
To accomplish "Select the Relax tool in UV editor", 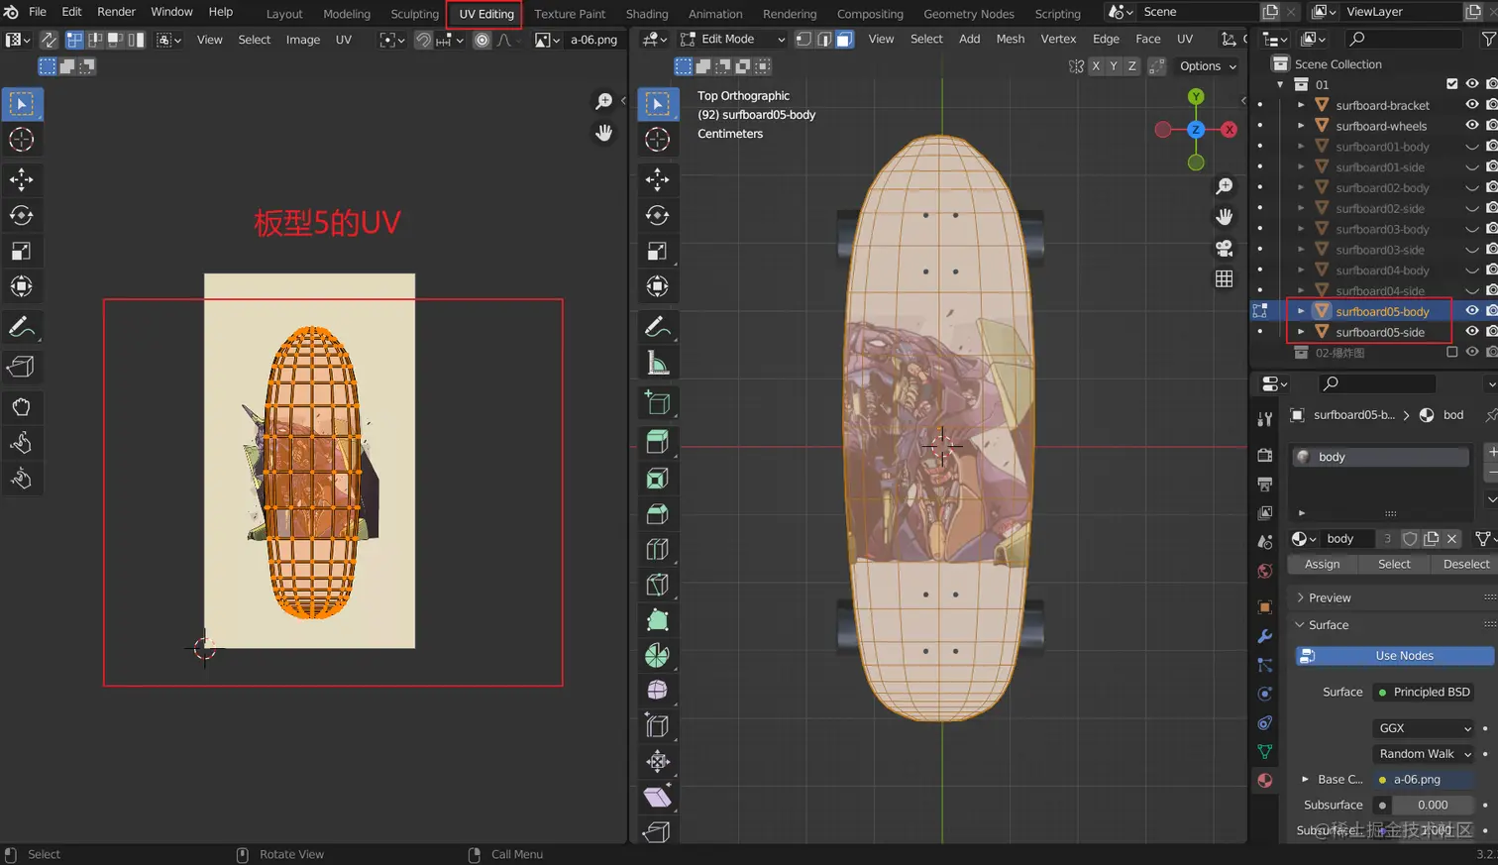I will point(21,443).
